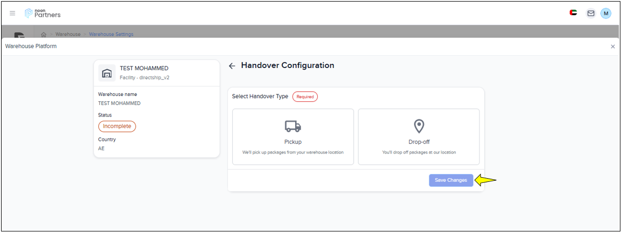Select the Drop-off handover type card
This screenshot has height=233, width=622.
419,137
